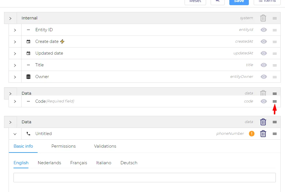Viewport: 285px width, 192px height.
Task: Expand the Owner row
Action: tap(15, 77)
